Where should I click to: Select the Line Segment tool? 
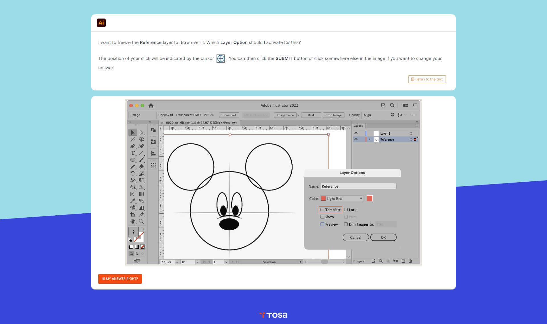[x=141, y=153]
